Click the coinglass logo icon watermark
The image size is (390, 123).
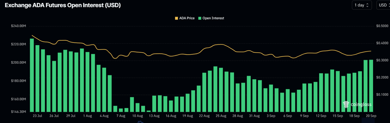346,104
